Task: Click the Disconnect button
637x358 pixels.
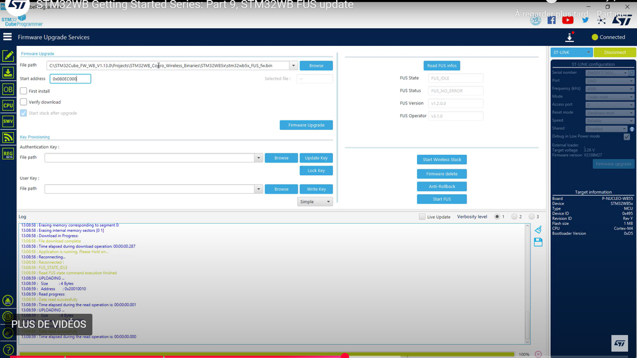Action: 615,52
